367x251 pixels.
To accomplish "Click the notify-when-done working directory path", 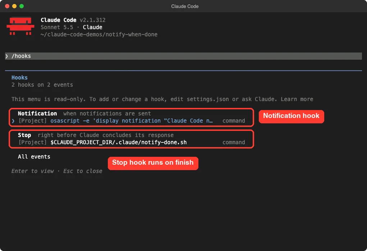I will tap(99, 35).
